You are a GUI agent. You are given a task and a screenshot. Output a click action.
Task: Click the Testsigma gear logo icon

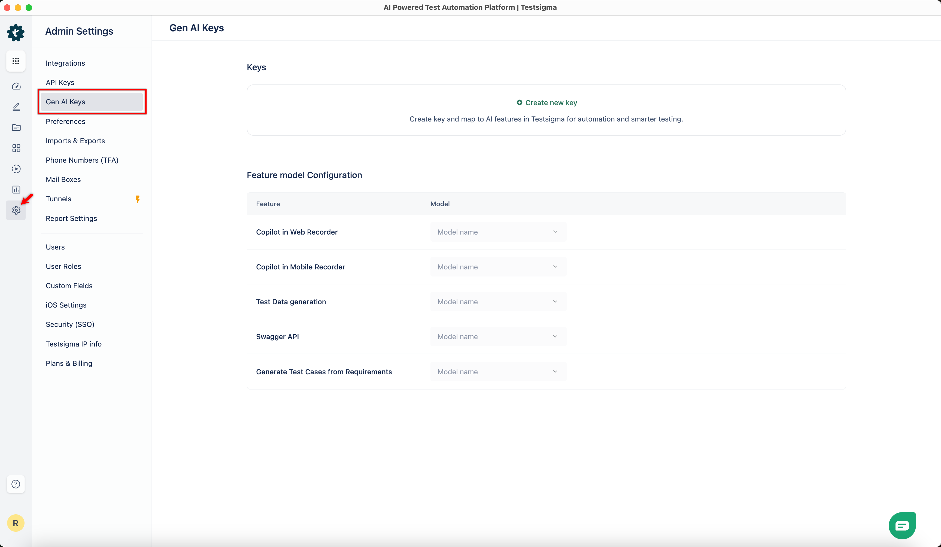pos(16,33)
